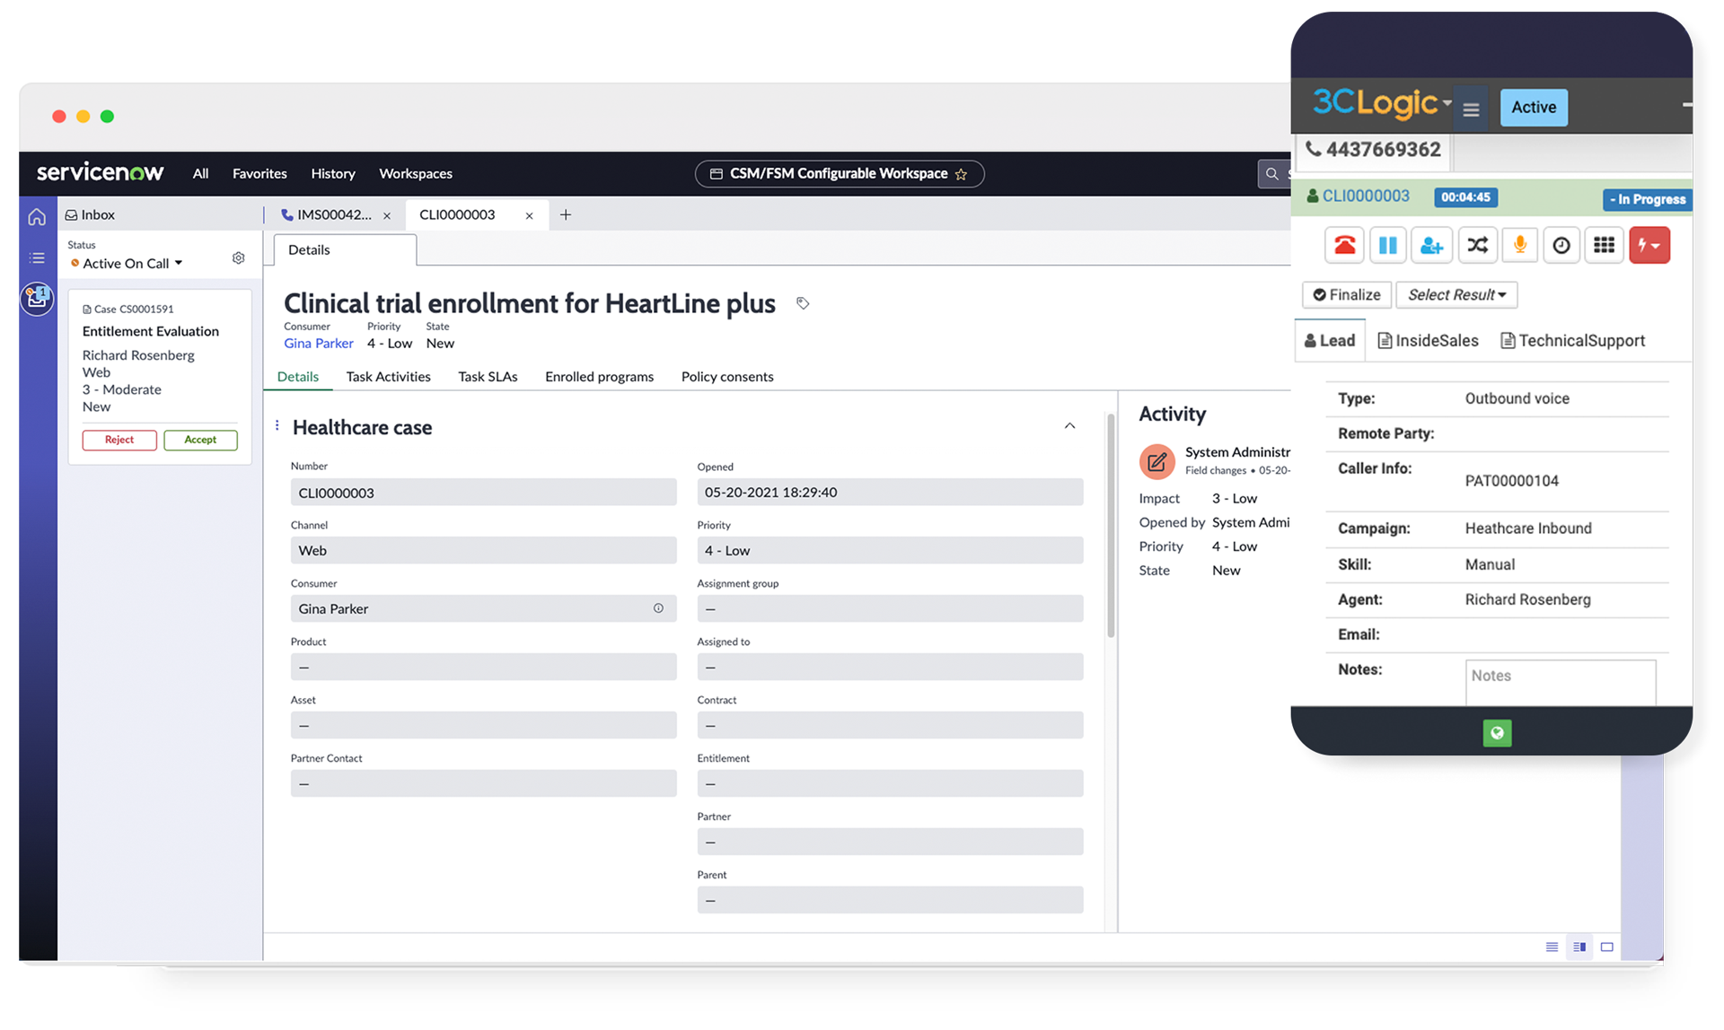Click the In Progress status badge
Screen dimensions: 1724x1030
(1647, 199)
